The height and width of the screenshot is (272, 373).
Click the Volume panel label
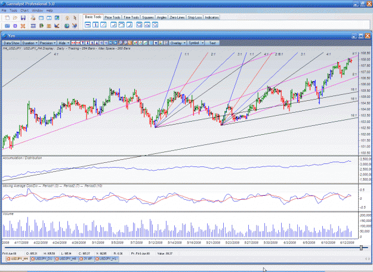[x=8, y=214]
